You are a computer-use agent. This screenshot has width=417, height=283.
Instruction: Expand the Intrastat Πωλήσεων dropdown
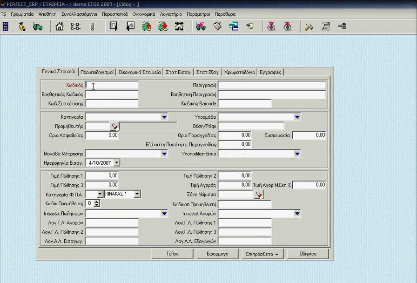tap(164, 214)
